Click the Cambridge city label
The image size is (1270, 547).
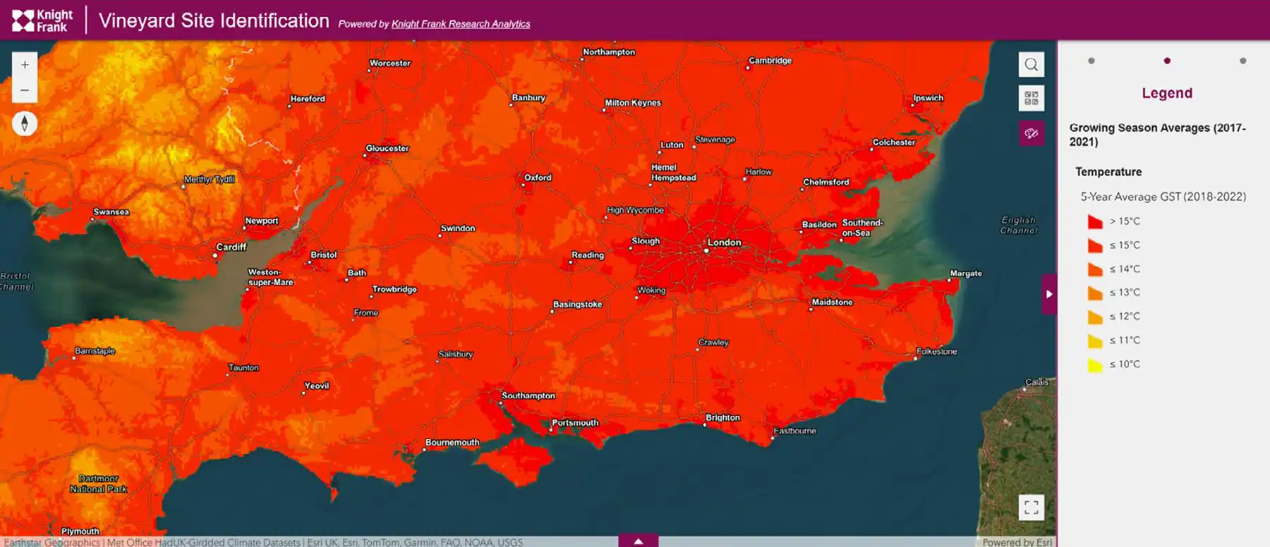(x=770, y=61)
